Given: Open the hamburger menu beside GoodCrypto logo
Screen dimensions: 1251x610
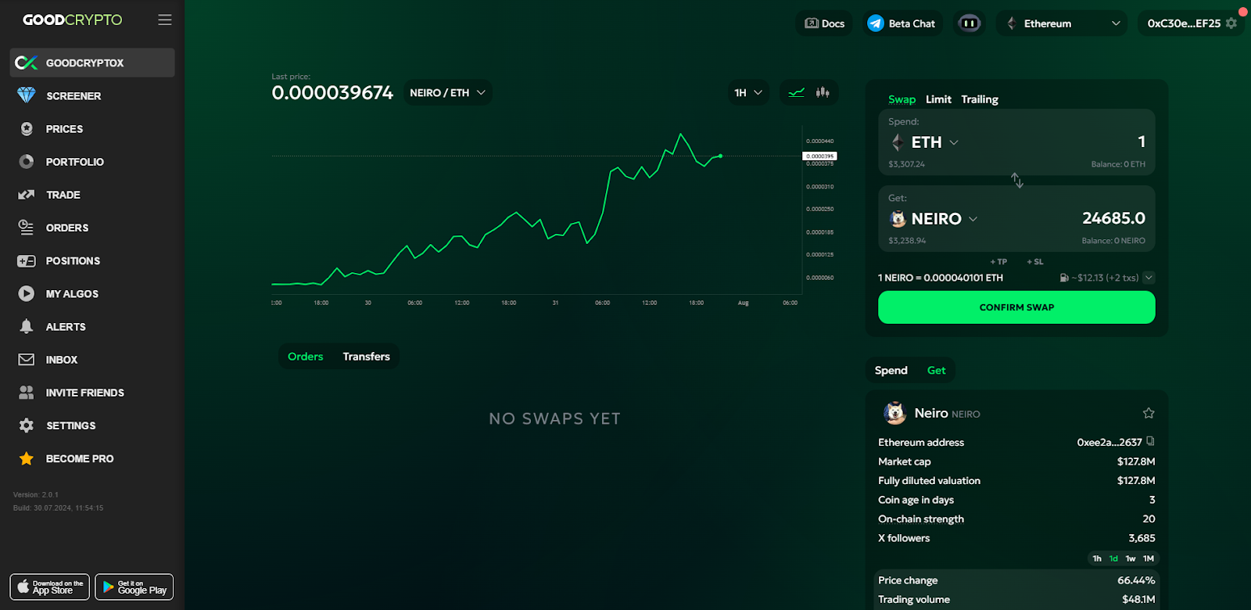Looking at the screenshot, I should [164, 20].
